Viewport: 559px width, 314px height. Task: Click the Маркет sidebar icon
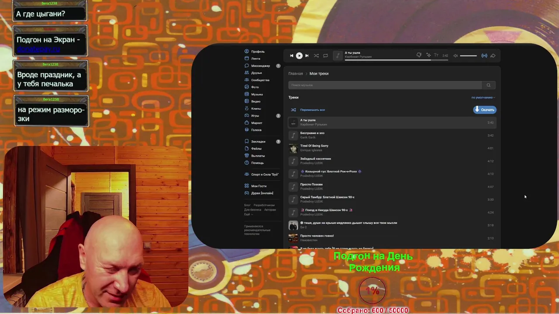247,123
